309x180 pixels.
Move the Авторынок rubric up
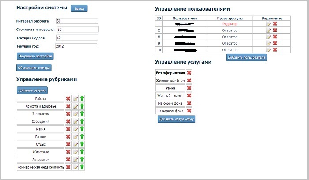pos(82,159)
